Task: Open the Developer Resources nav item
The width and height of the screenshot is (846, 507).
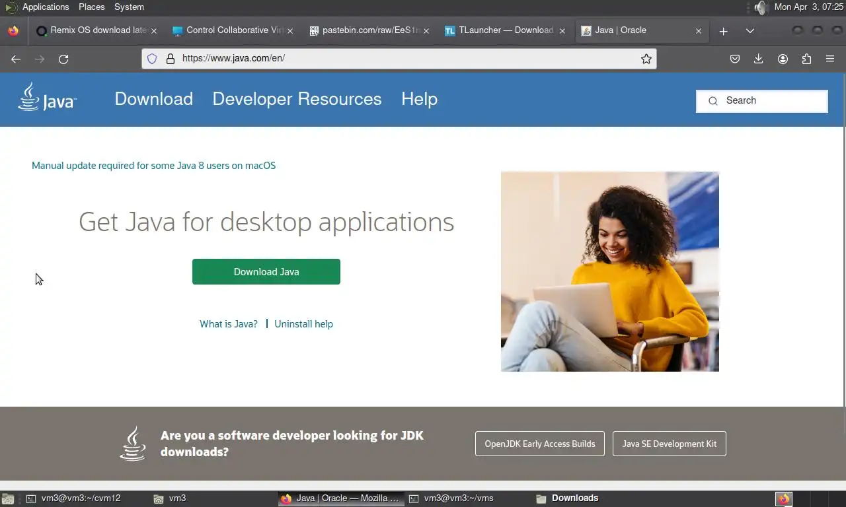Action: click(x=297, y=99)
